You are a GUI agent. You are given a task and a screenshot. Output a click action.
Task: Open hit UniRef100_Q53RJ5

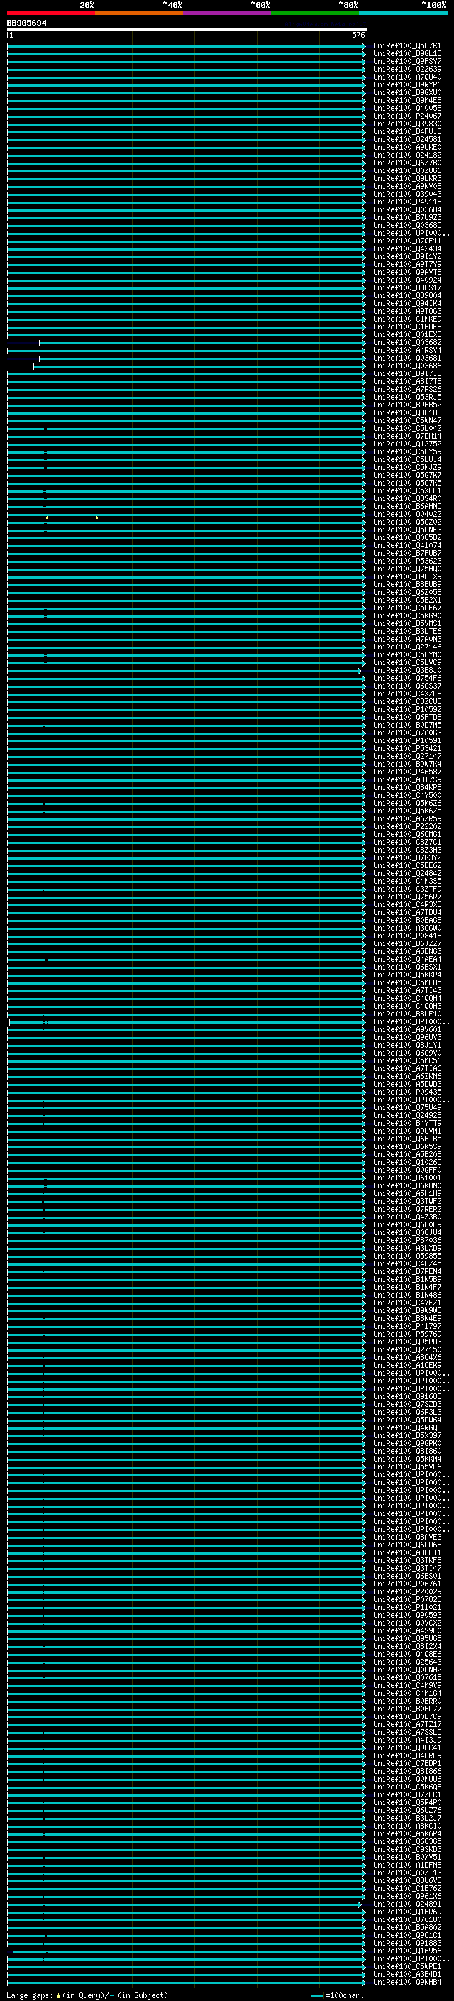pos(407,397)
